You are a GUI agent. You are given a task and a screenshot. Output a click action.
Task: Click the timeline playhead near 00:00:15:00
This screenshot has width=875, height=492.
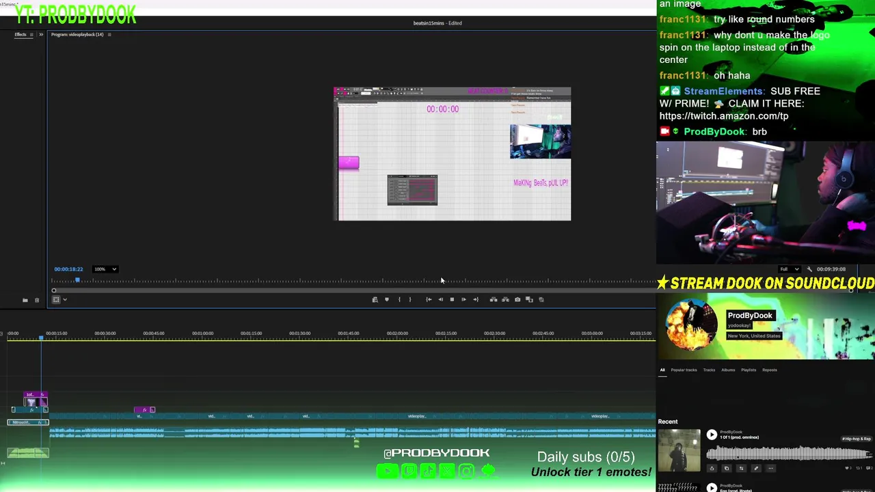(41, 338)
